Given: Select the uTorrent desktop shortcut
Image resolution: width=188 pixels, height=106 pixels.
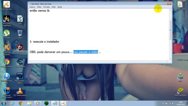Looking at the screenshot, I should 6,34.
